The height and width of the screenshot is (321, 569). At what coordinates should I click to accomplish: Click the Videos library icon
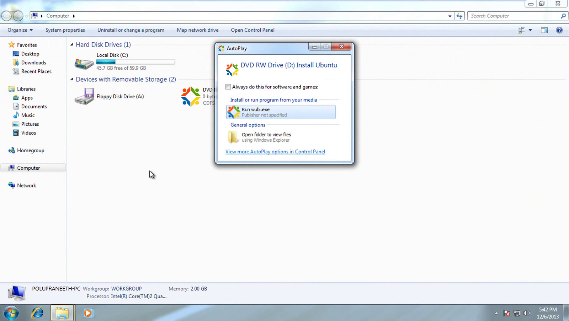(16, 133)
